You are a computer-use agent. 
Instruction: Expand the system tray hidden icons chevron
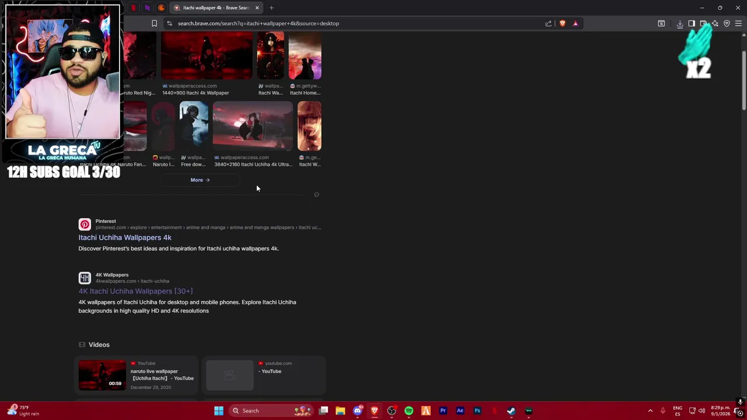[650, 411]
